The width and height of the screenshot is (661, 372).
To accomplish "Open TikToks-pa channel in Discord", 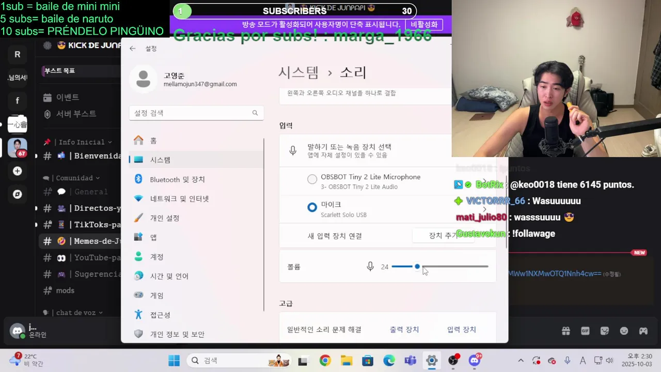I will [81, 225].
